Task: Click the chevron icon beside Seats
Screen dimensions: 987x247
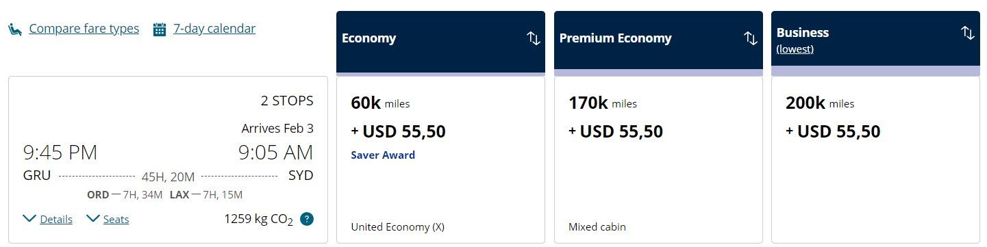Action: click(93, 219)
